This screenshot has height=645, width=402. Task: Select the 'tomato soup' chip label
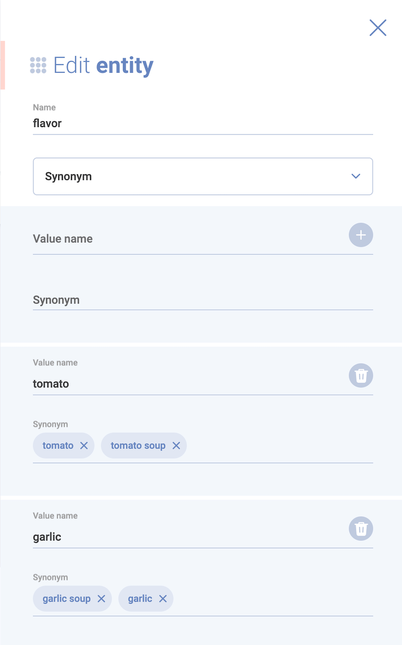[138, 446]
